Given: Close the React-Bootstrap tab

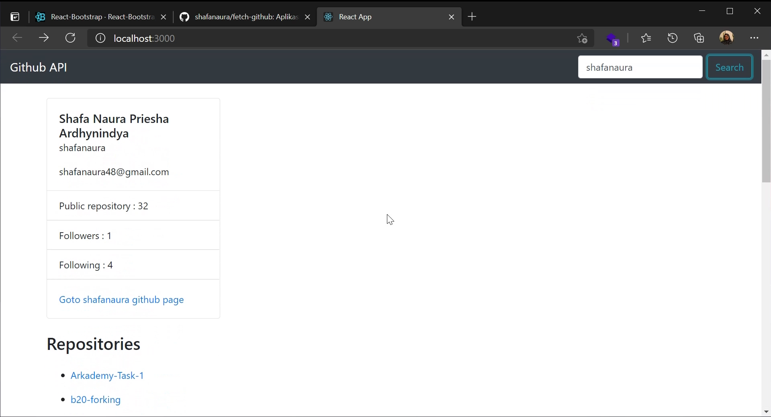Looking at the screenshot, I should point(164,17).
